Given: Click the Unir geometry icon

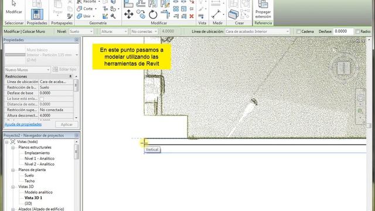Looking at the screenshot, I should click(80, 16).
